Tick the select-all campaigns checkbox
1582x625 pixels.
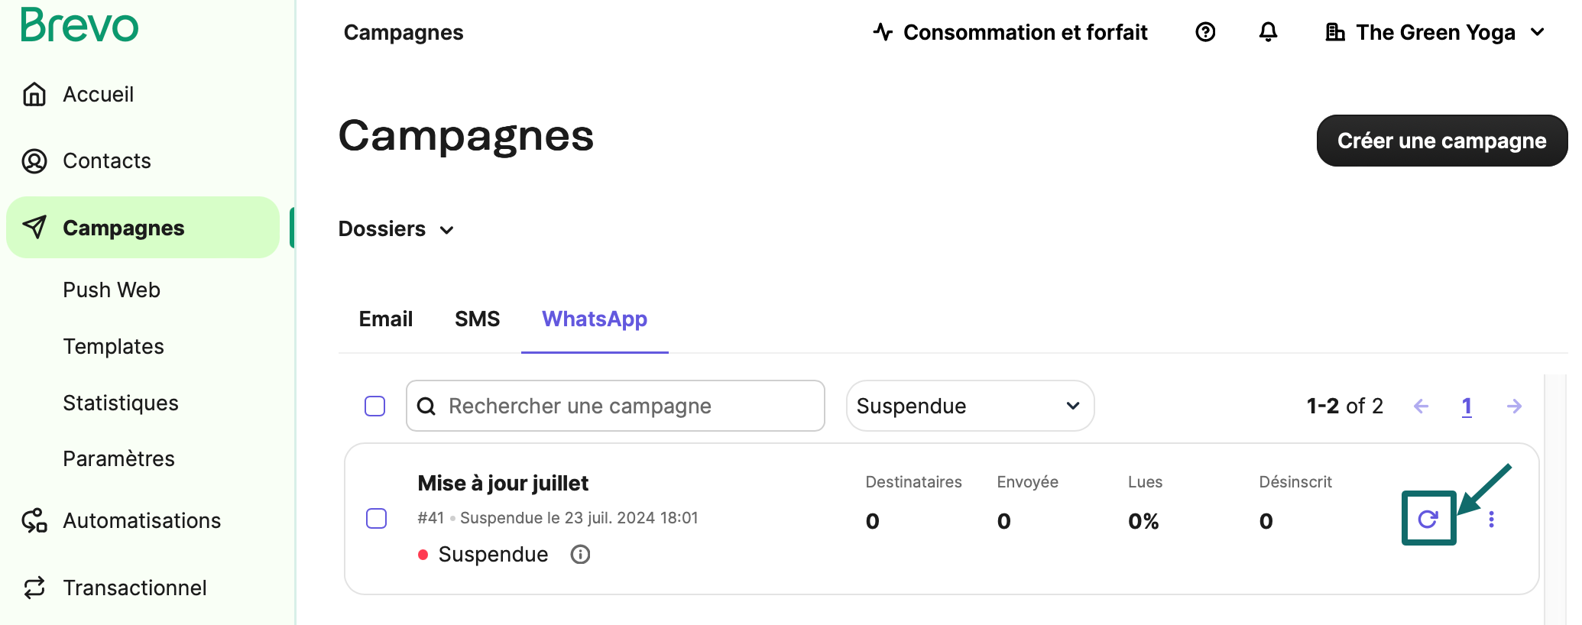pos(374,406)
